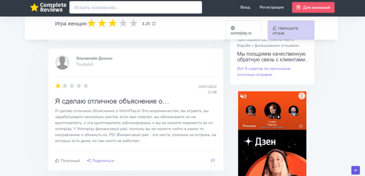Open the ad options three-dot menu
Viewport: 365px width, 176px height.
point(302,96)
